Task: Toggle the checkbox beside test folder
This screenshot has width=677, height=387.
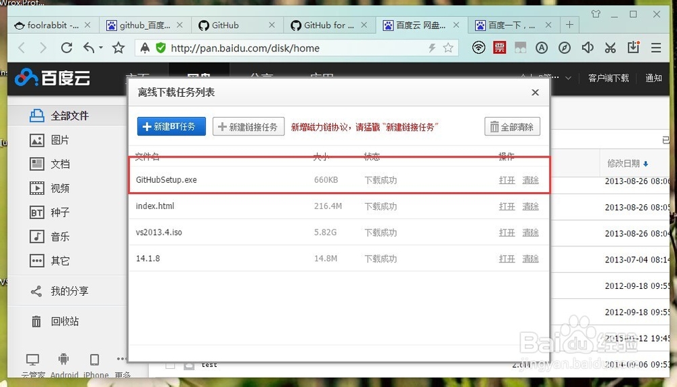Action: point(171,365)
